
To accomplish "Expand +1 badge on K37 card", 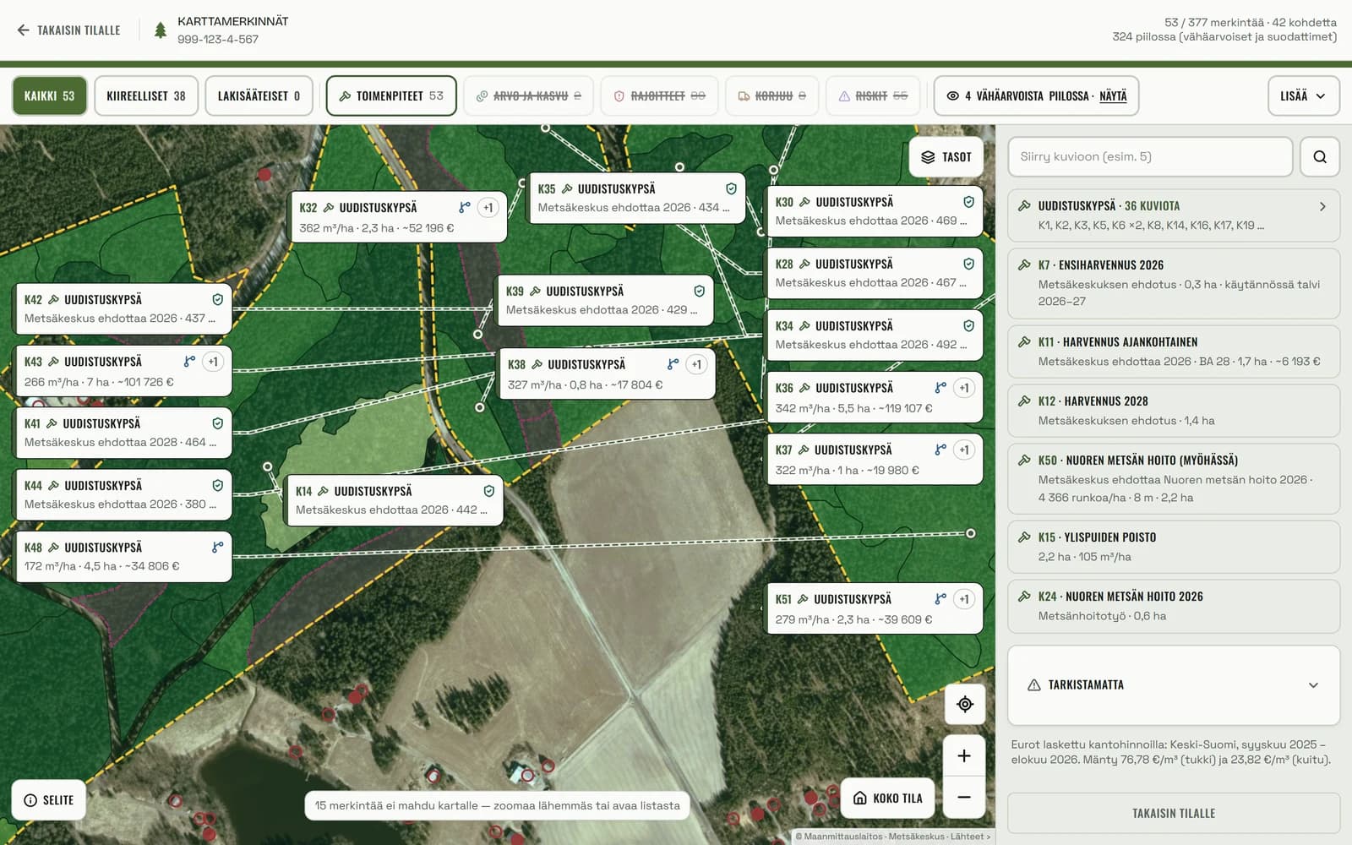I will (x=964, y=450).
